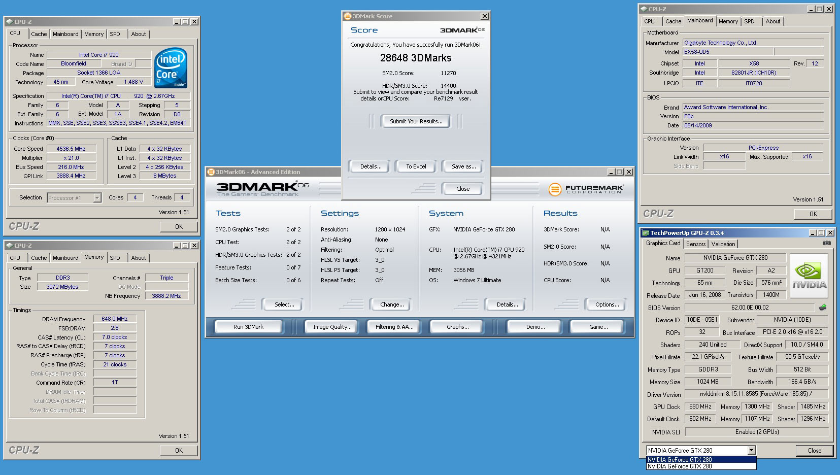This screenshot has width=840, height=475.
Task: Launch the Demo button
Action: click(x=535, y=327)
